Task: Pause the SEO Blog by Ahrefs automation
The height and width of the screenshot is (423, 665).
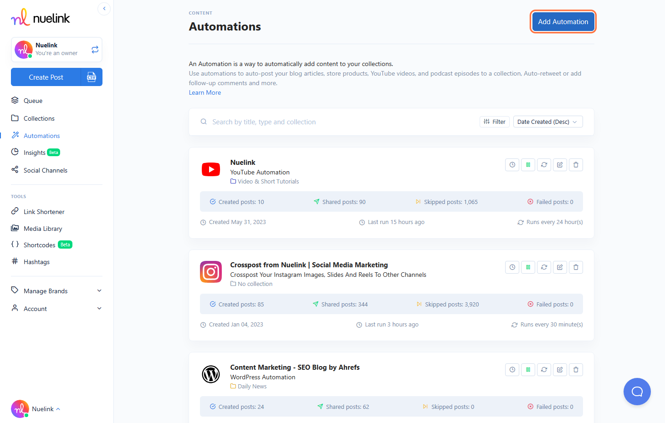Action: pyautogui.click(x=528, y=370)
